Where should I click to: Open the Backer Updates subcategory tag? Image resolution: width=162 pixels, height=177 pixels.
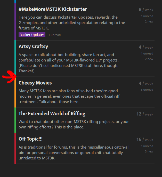pyautogui.click(x=32, y=35)
